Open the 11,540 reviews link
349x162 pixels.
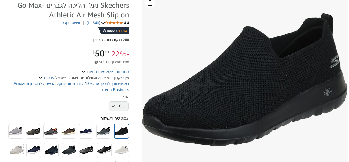(93, 23)
